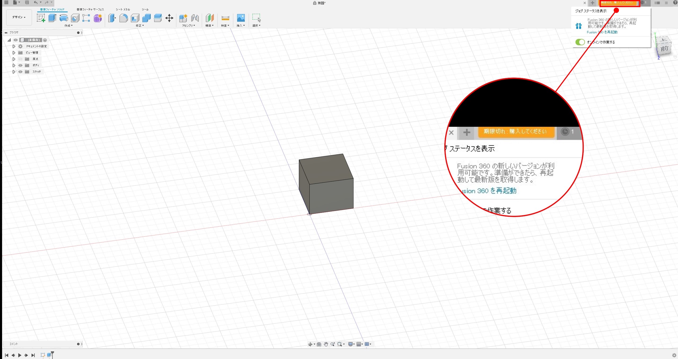The height and width of the screenshot is (359, 678).
Task: Select the Sketch tool icon
Action: pyautogui.click(x=41, y=17)
